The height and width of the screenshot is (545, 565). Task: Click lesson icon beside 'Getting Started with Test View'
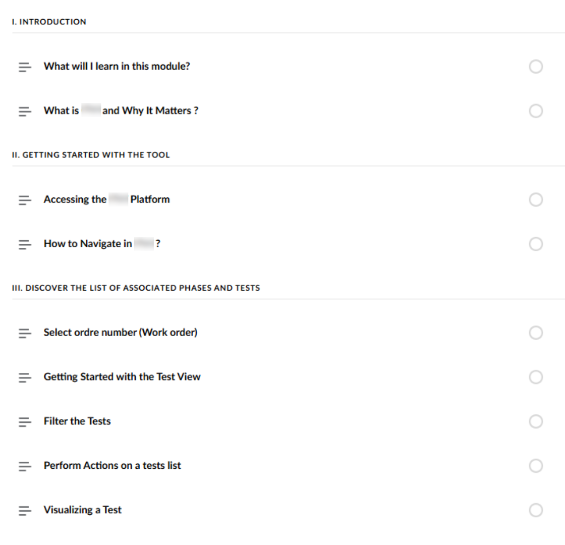25,377
